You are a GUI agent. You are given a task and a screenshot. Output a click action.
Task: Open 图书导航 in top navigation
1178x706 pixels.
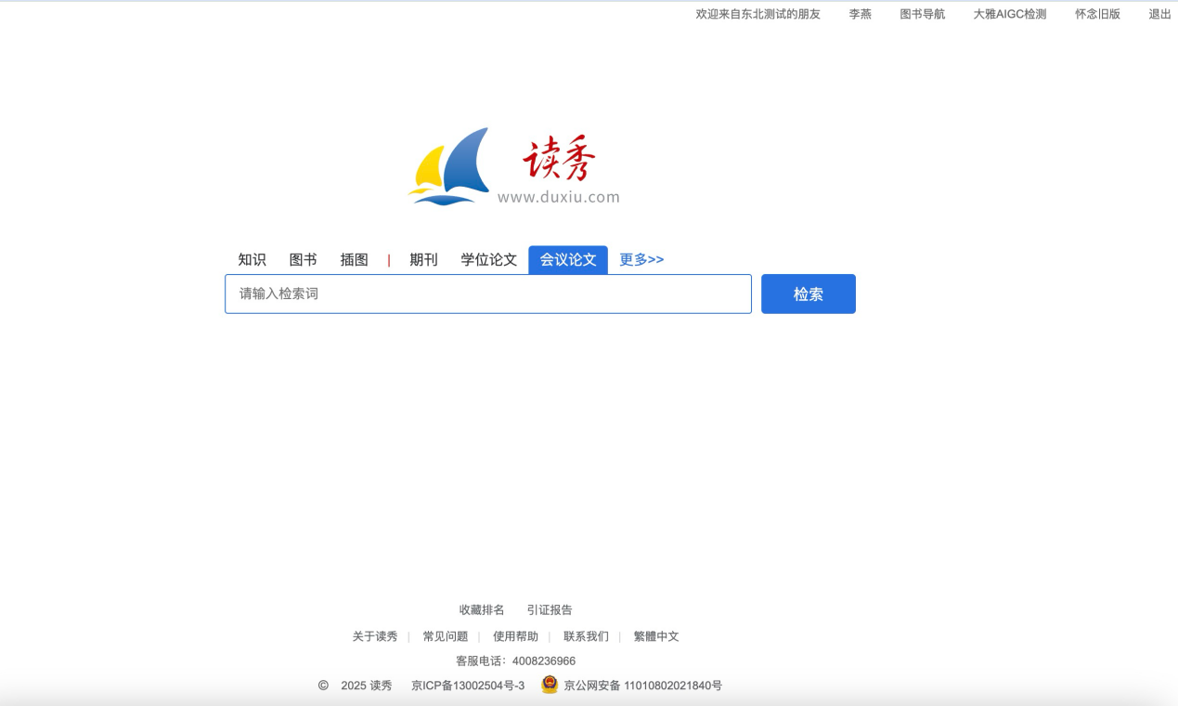coord(922,14)
